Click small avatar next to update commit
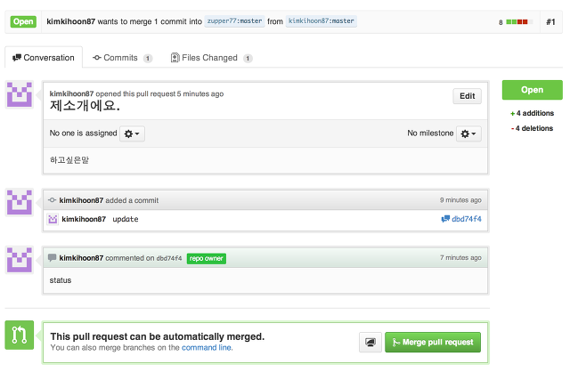Screen dimensions: 570x372 coord(53,219)
